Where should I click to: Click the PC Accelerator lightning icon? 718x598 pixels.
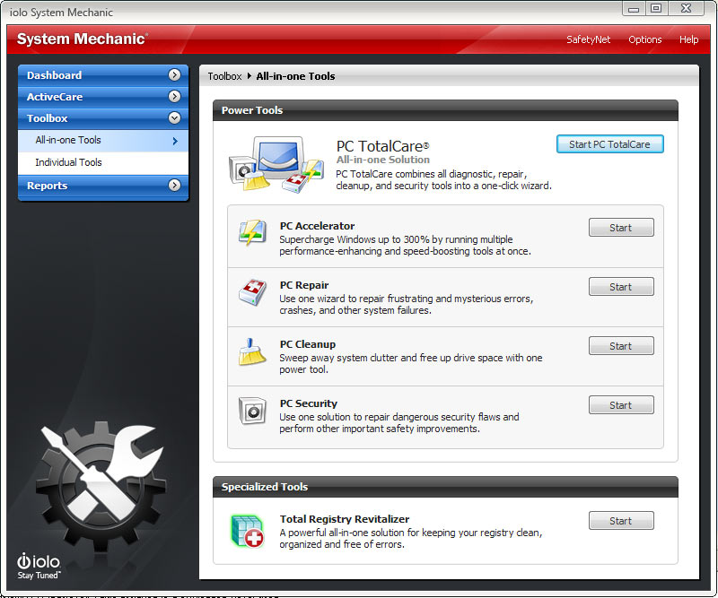(x=252, y=232)
